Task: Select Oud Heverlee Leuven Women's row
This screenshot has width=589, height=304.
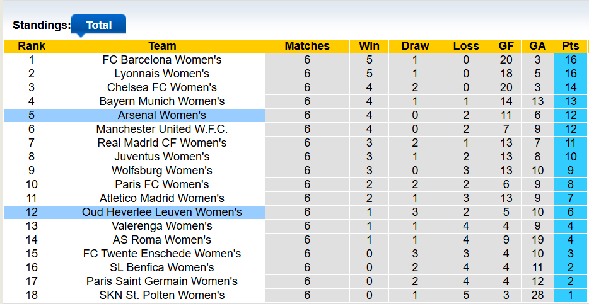Action: point(162,212)
